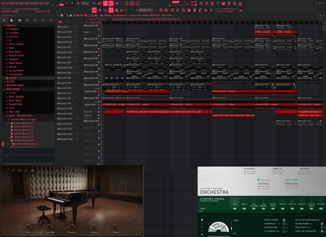
Task: Open the EDIT menu
Action: pyautogui.click(x=8, y=3)
